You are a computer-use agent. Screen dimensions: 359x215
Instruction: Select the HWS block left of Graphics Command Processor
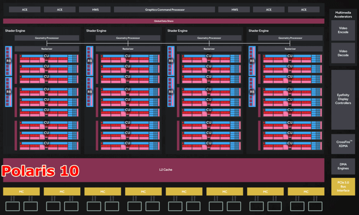(95, 9)
